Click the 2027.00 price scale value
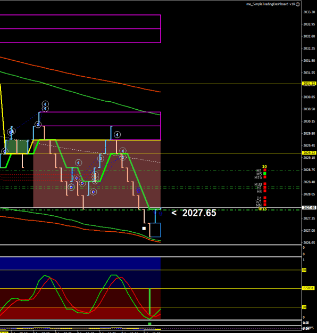317x333 pixels. [x=309, y=230]
